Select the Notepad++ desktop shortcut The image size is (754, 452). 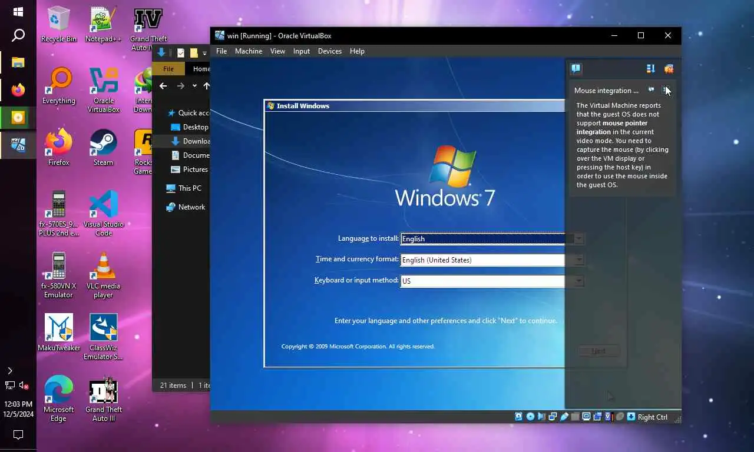103,25
